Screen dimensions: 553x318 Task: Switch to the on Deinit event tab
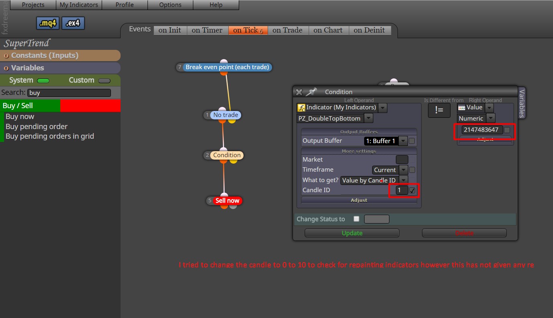click(369, 30)
